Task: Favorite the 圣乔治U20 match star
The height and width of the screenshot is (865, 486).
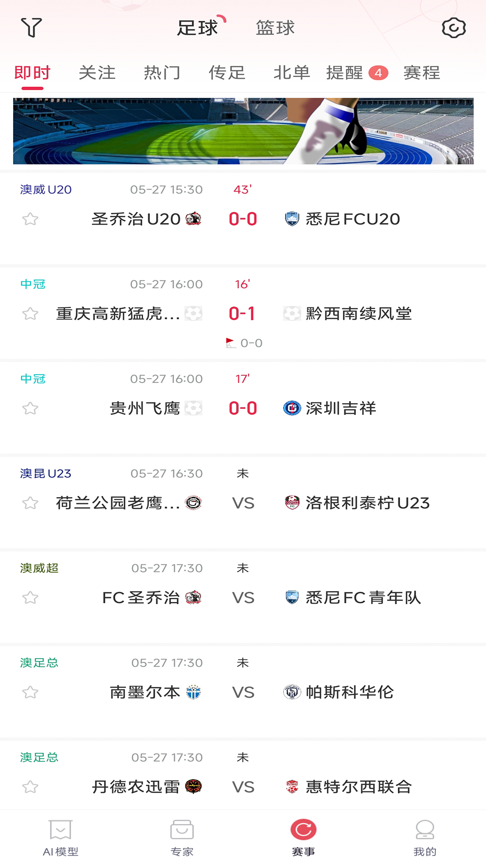Action: tap(30, 219)
